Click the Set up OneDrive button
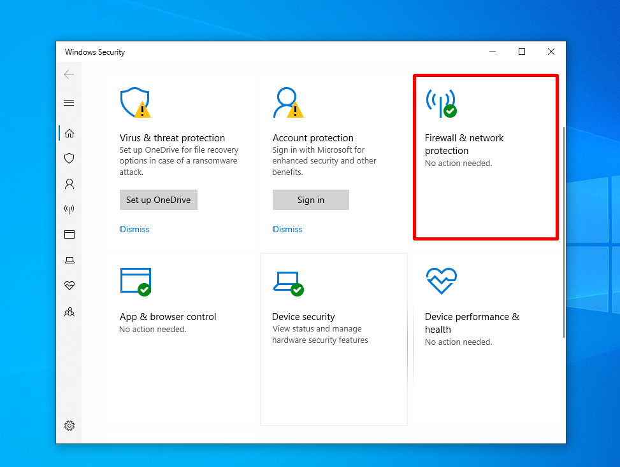Viewport: 620px width, 467px height. click(159, 200)
